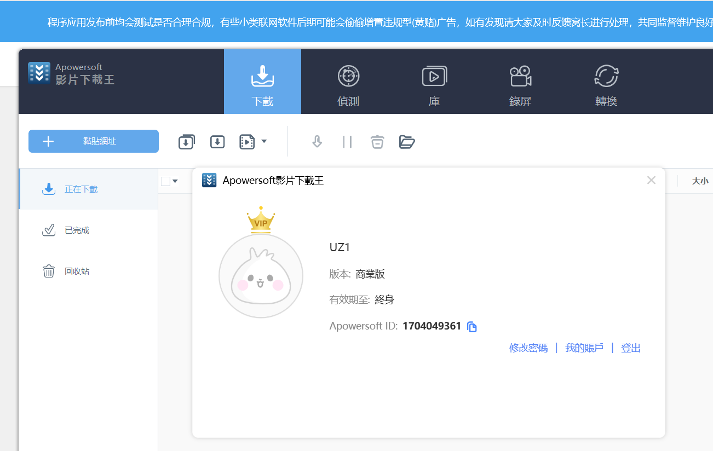The height and width of the screenshot is (451, 713).
Task: Open 回收站 recycle bin in sidebar
Action: (88, 271)
